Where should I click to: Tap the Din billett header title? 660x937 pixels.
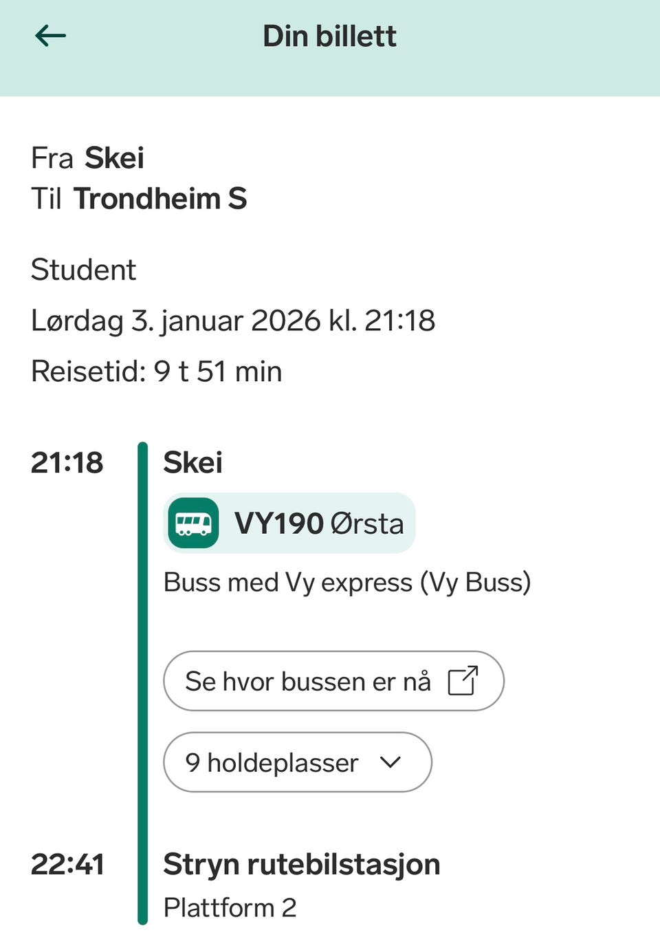coord(329,36)
